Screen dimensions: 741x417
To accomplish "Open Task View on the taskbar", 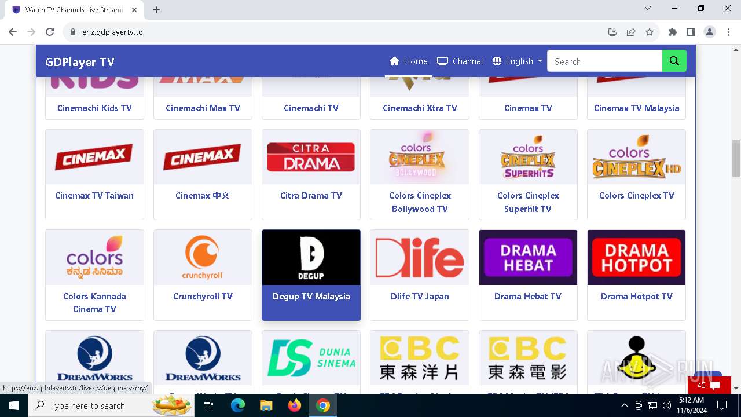I will tap(208, 405).
